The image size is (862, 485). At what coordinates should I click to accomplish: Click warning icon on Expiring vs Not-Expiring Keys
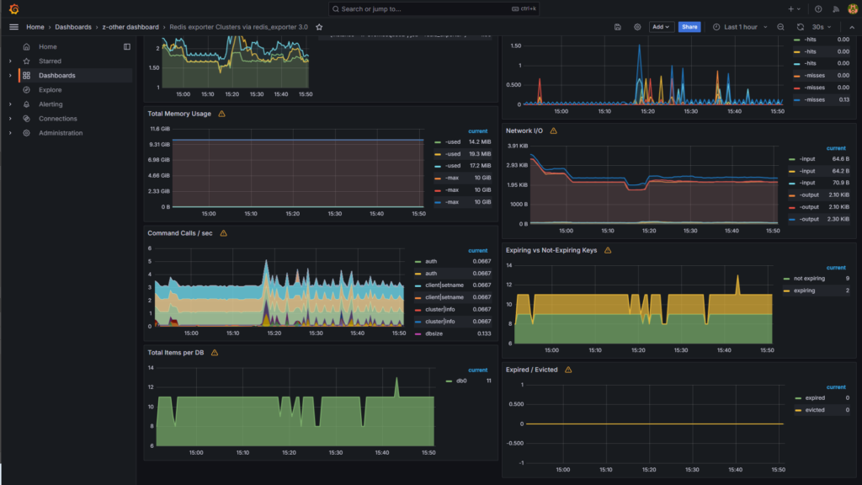click(x=608, y=250)
